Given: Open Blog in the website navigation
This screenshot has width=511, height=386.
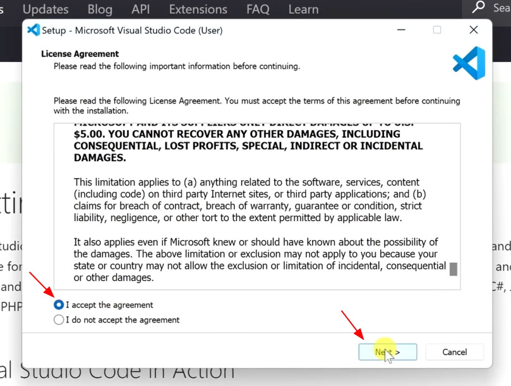Looking at the screenshot, I should coord(100,9).
